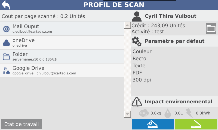
Task: Click the Cout par page scanné text
Action: (x=43, y=16)
